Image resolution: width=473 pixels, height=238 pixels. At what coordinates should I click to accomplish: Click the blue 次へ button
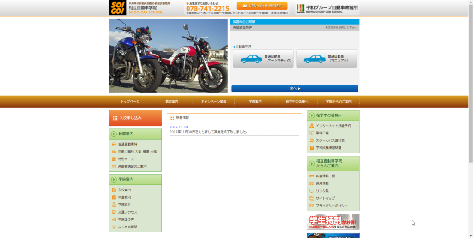pyautogui.click(x=295, y=89)
